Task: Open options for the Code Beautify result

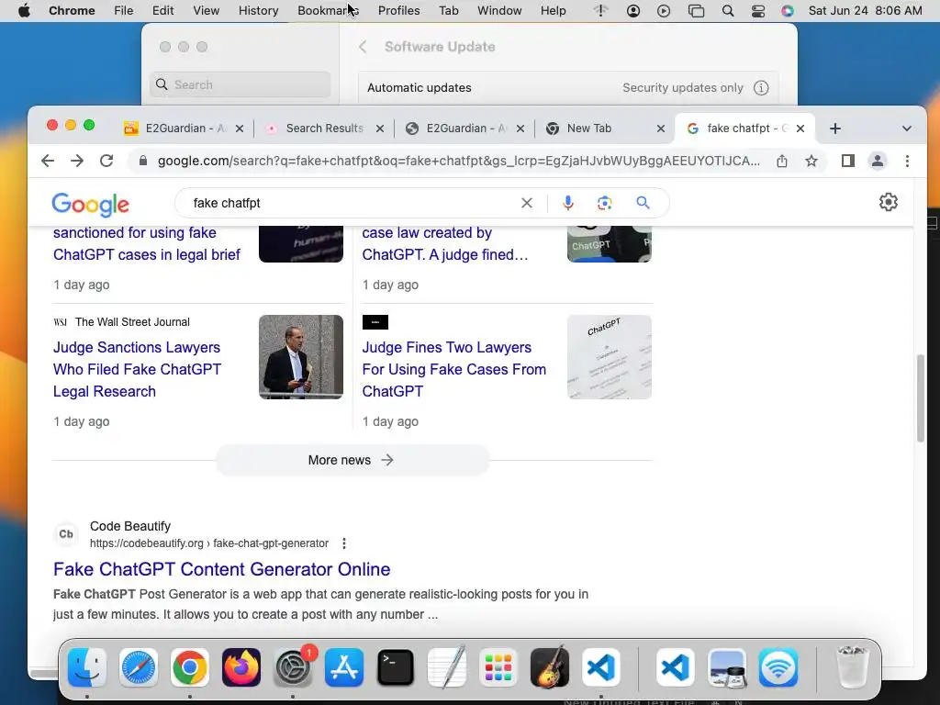Action: 344,543
